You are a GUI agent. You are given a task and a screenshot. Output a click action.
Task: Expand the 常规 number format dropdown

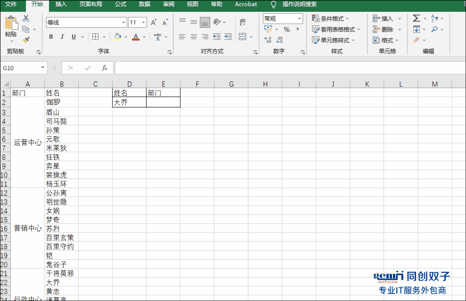[x=300, y=19]
